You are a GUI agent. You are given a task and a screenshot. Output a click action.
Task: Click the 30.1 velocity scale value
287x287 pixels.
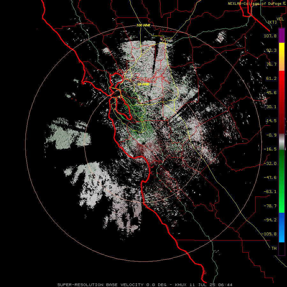pyautogui.click(x=271, y=107)
